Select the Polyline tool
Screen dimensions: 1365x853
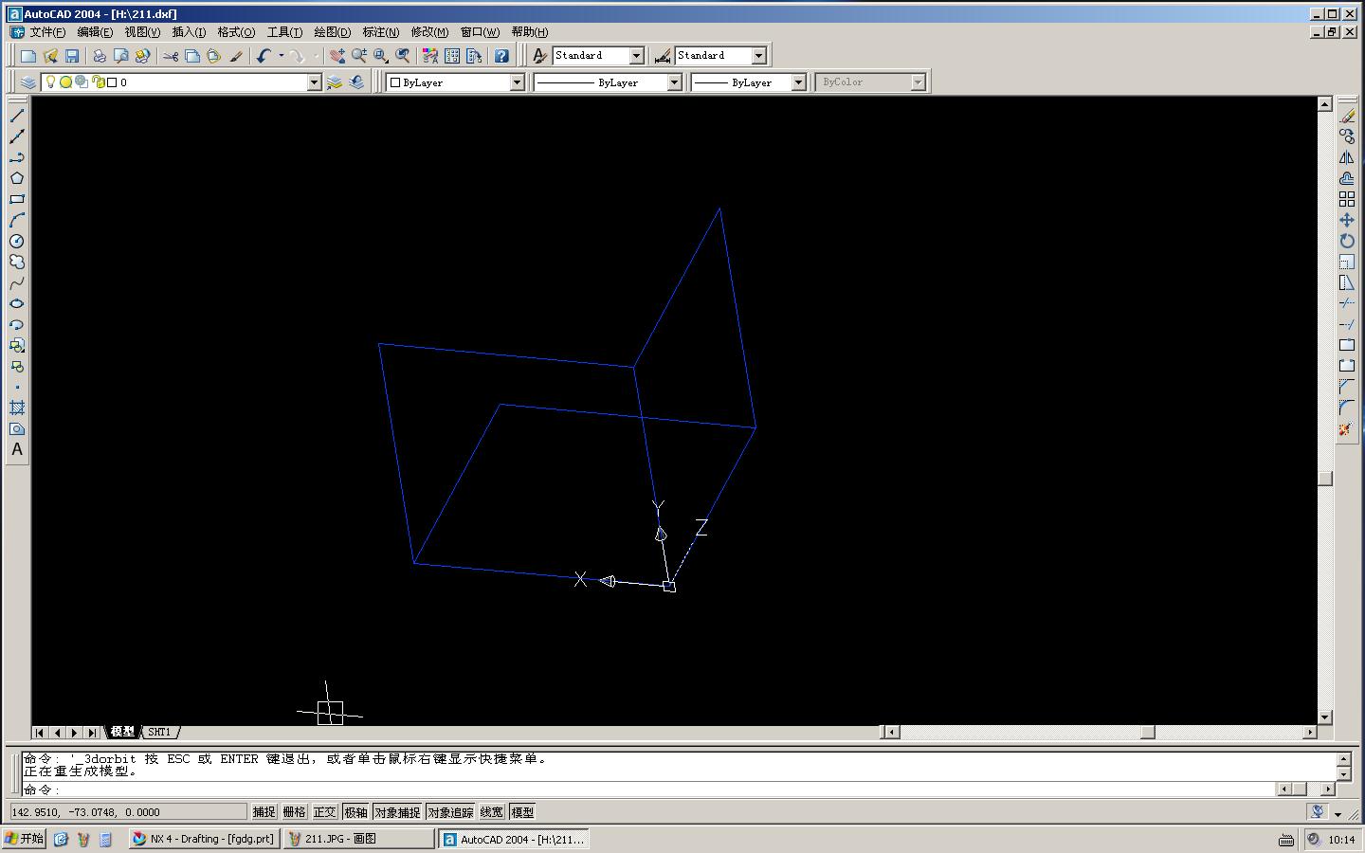(17, 157)
